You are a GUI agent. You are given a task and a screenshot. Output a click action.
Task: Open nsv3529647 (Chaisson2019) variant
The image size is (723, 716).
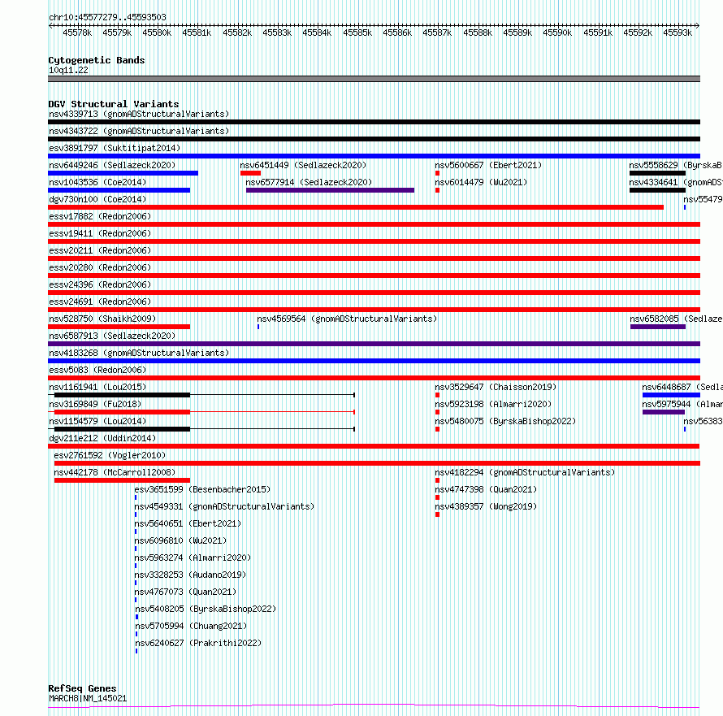pyautogui.click(x=496, y=387)
